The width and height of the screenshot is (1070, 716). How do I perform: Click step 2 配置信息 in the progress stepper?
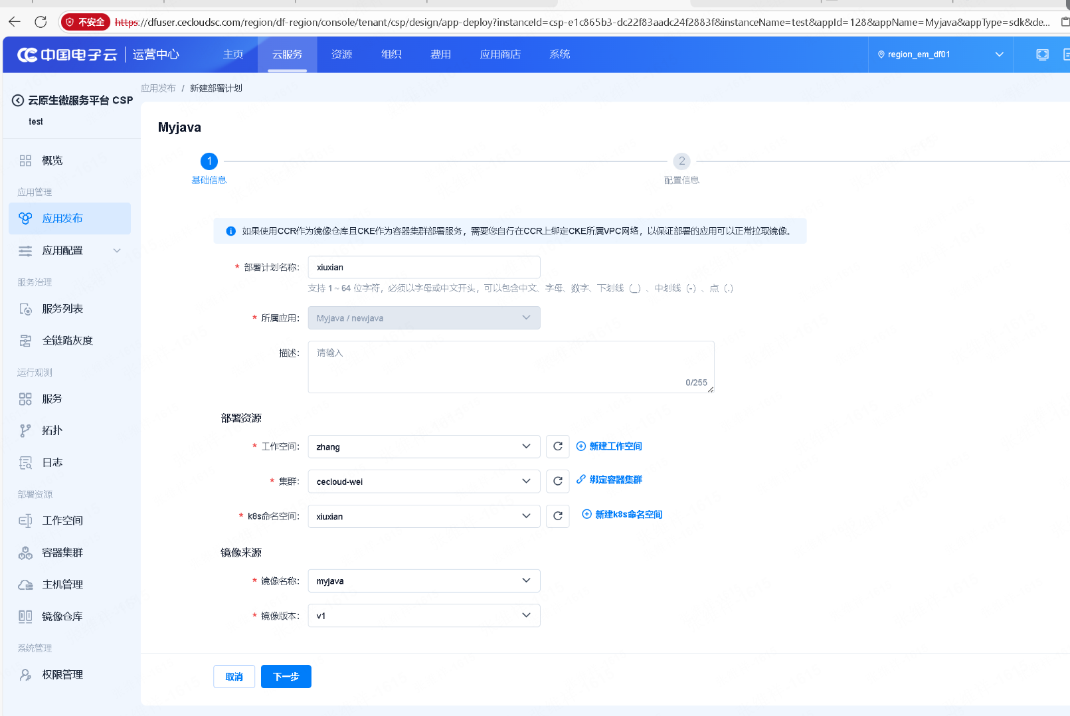[681, 161]
